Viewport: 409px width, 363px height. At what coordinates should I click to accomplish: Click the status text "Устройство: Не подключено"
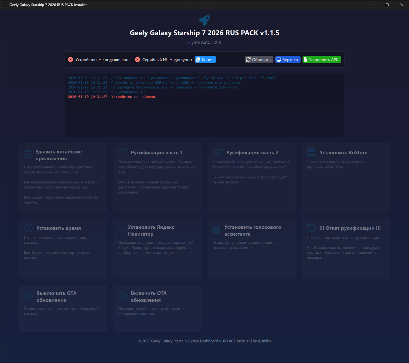point(102,60)
